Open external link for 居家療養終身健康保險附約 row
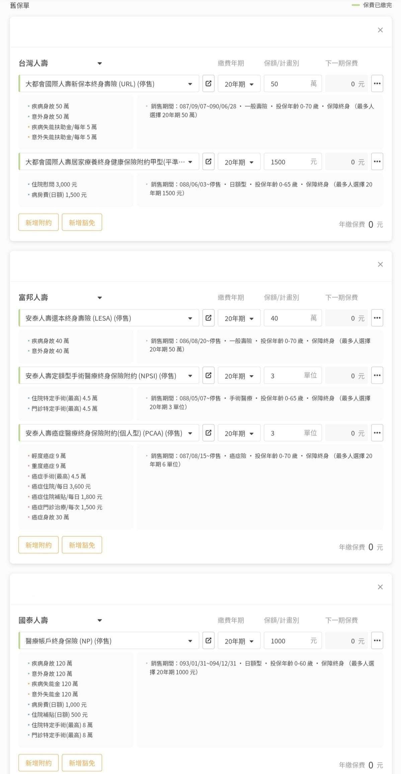401x774 pixels. click(x=208, y=162)
